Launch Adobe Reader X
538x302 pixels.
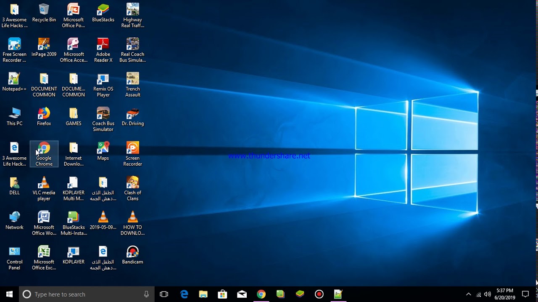click(x=103, y=50)
